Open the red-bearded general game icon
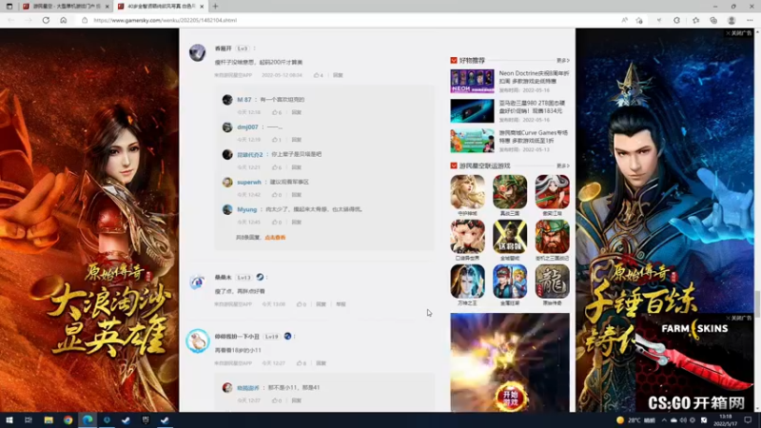This screenshot has height=428, width=761. point(553,237)
